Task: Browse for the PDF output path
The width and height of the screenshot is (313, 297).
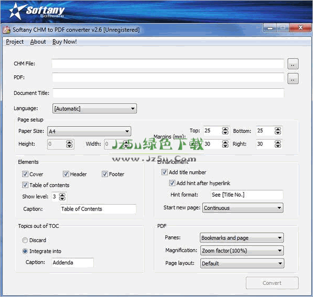Action: (293, 79)
